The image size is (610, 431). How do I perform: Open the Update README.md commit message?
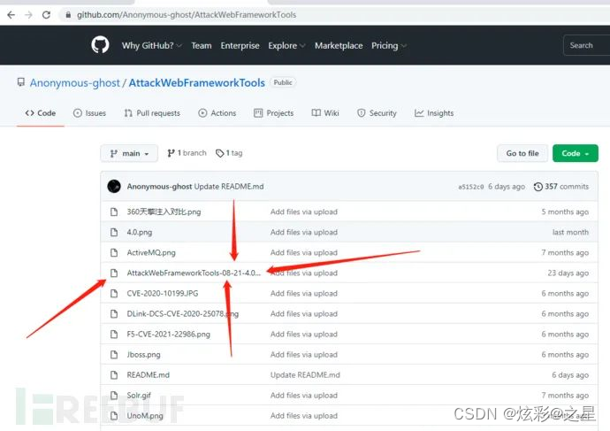(229, 187)
